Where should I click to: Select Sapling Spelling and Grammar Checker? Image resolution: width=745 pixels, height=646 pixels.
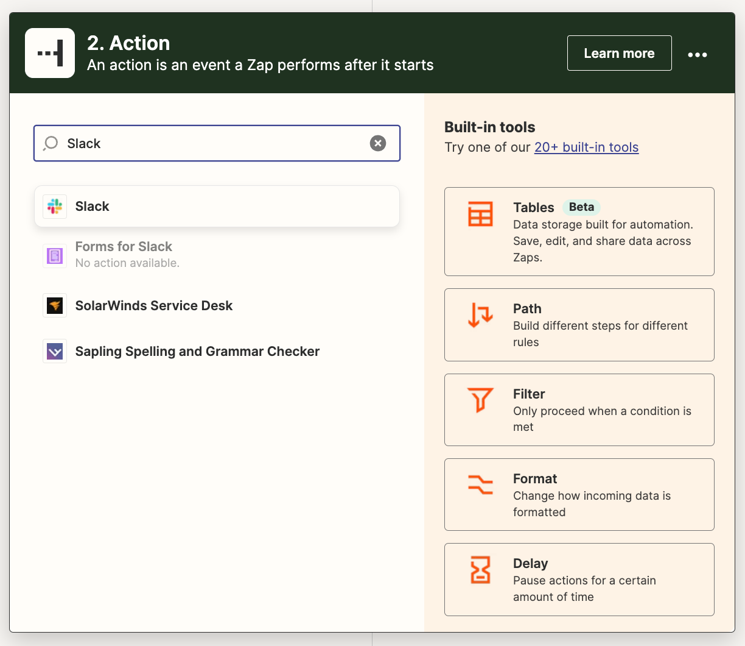[x=197, y=352]
